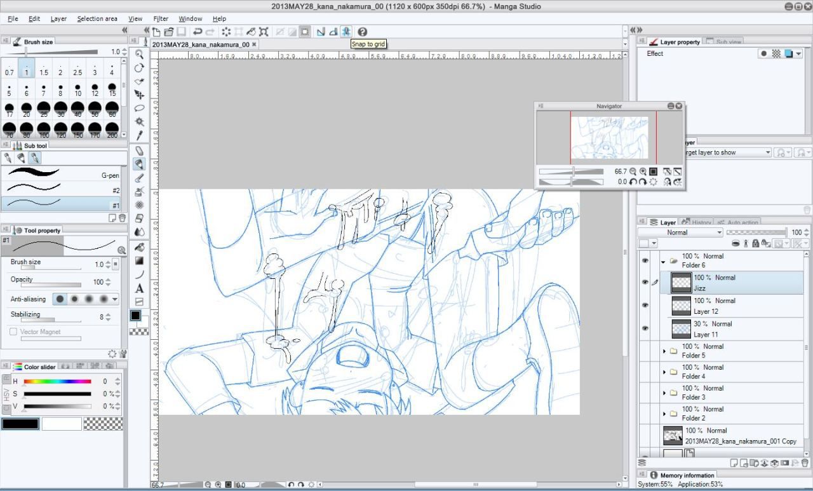813x491 pixels.
Task: Select the Lasso selection tool
Action: click(139, 108)
